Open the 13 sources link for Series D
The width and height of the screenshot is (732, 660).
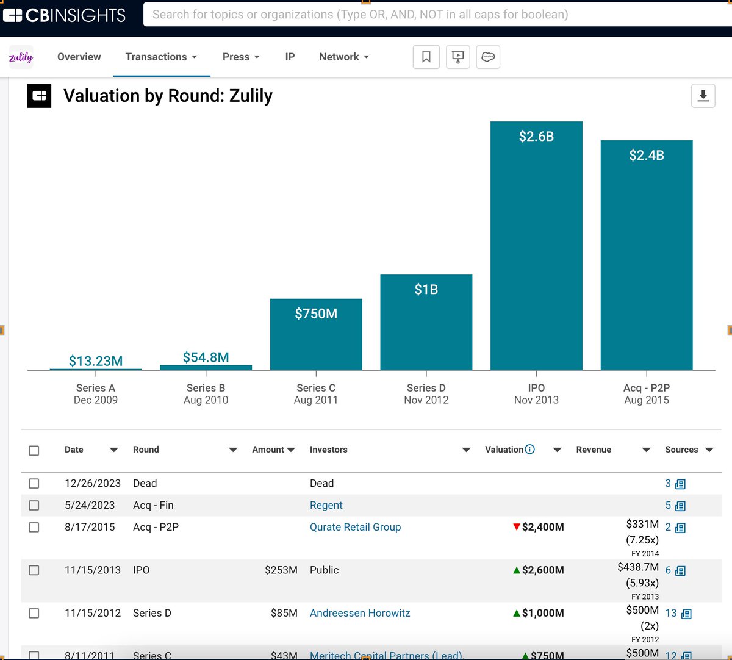pyautogui.click(x=671, y=613)
